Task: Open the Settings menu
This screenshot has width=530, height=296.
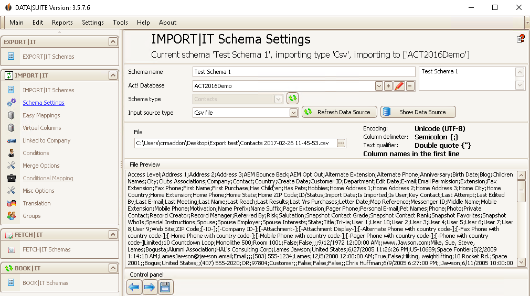Action: tap(92, 23)
